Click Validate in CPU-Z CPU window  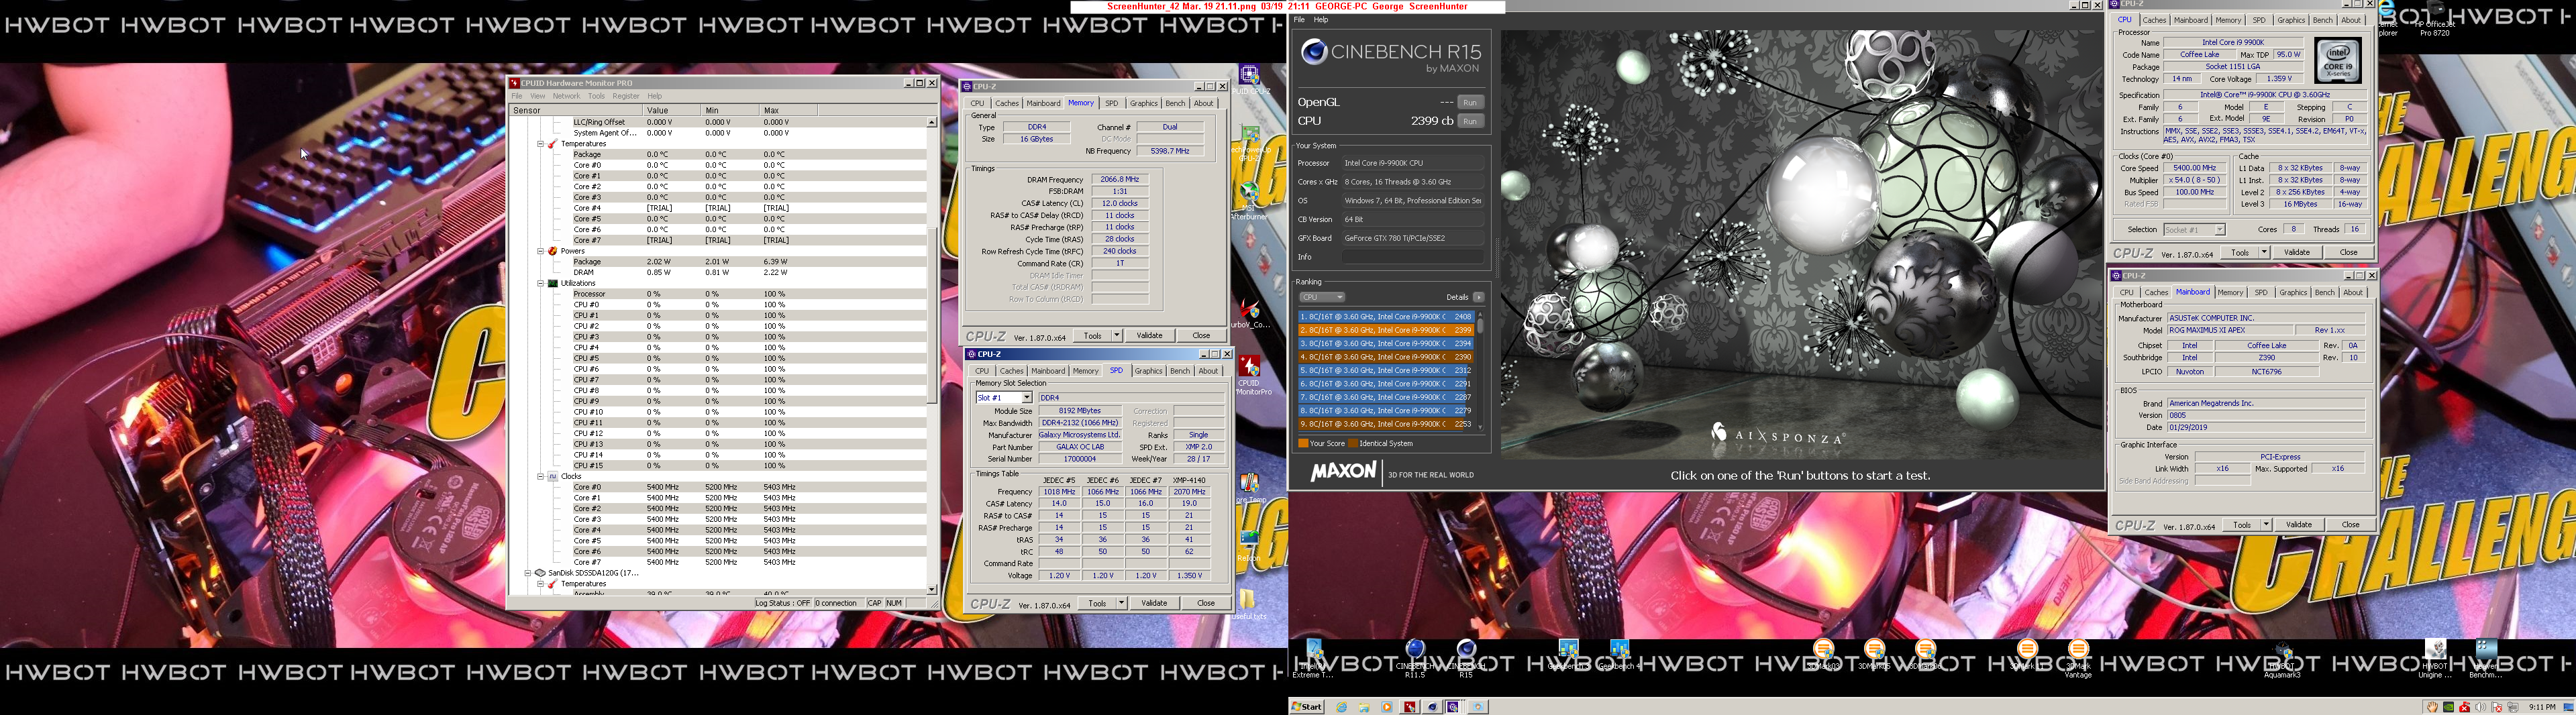pos(2297,253)
